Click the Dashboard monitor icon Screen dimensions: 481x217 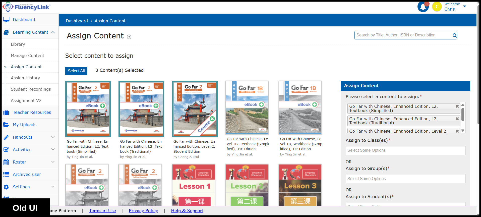click(x=6, y=20)
